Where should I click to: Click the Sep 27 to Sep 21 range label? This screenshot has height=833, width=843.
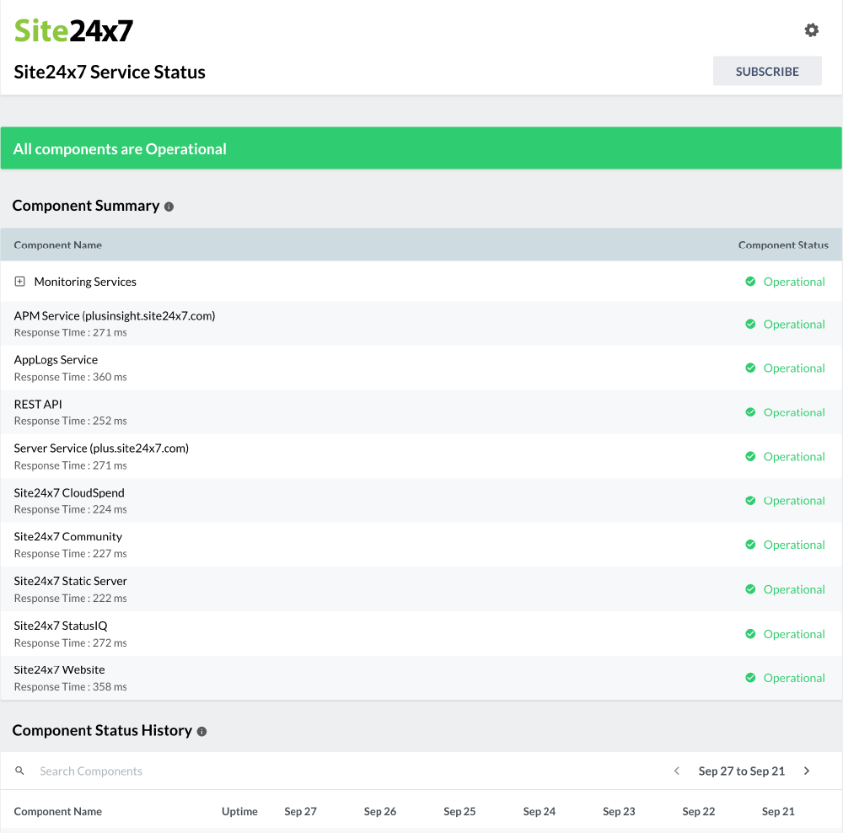pos(741,771)
